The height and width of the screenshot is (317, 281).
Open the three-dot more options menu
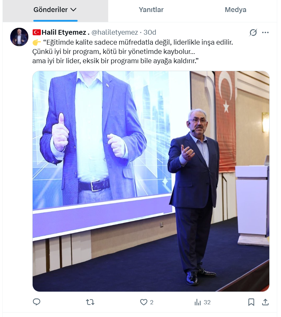tap(265, 32)
